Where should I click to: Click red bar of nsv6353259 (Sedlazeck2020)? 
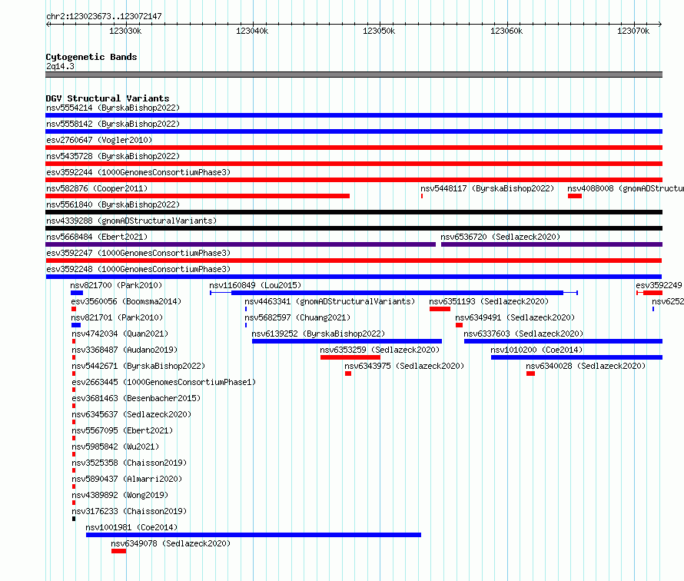click(x=350, y=357)
